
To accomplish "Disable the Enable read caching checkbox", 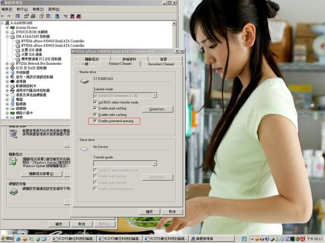I will 95,109.
